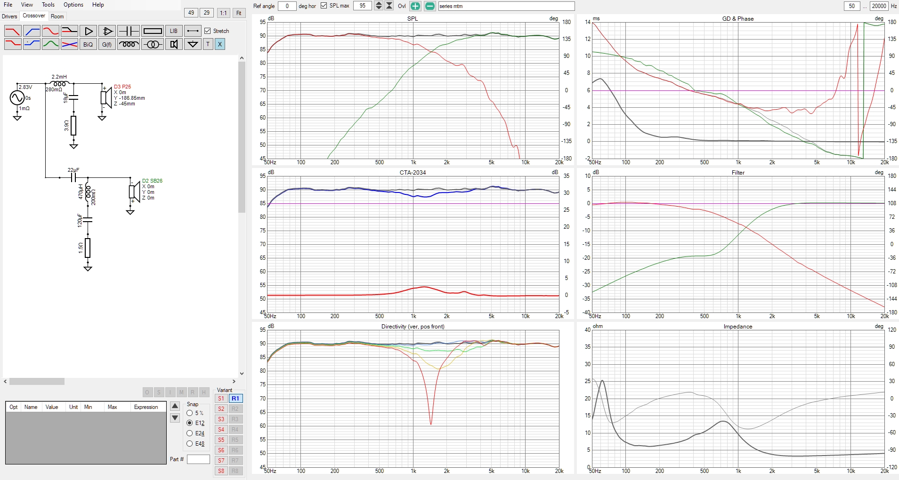The height and width of the screenshot is (480, 899).
Task: Click the Fit button for schematic
Action: (239, 13)
